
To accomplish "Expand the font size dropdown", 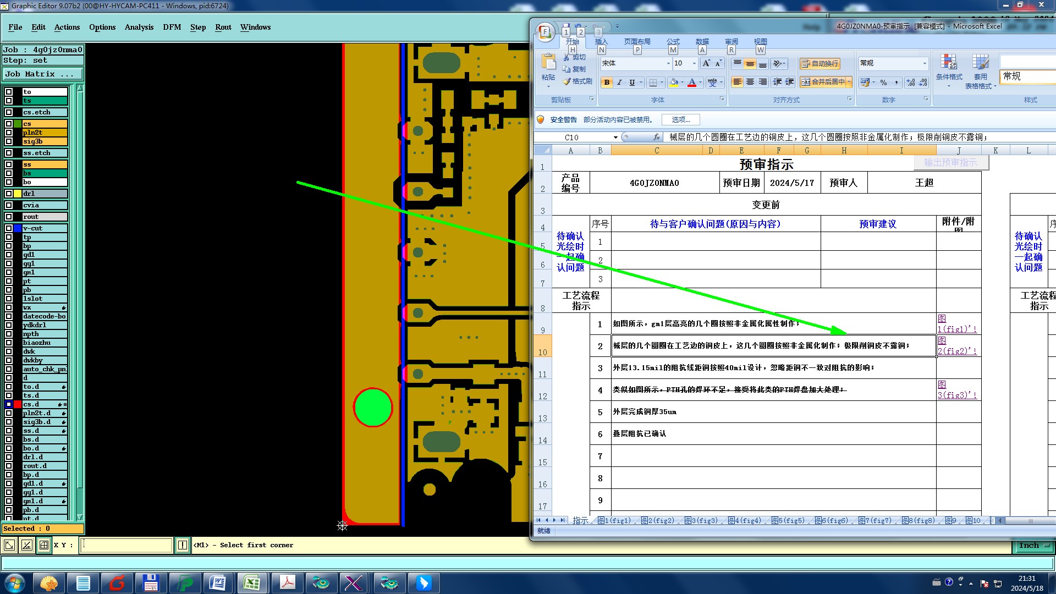I will tap(694, 64).
